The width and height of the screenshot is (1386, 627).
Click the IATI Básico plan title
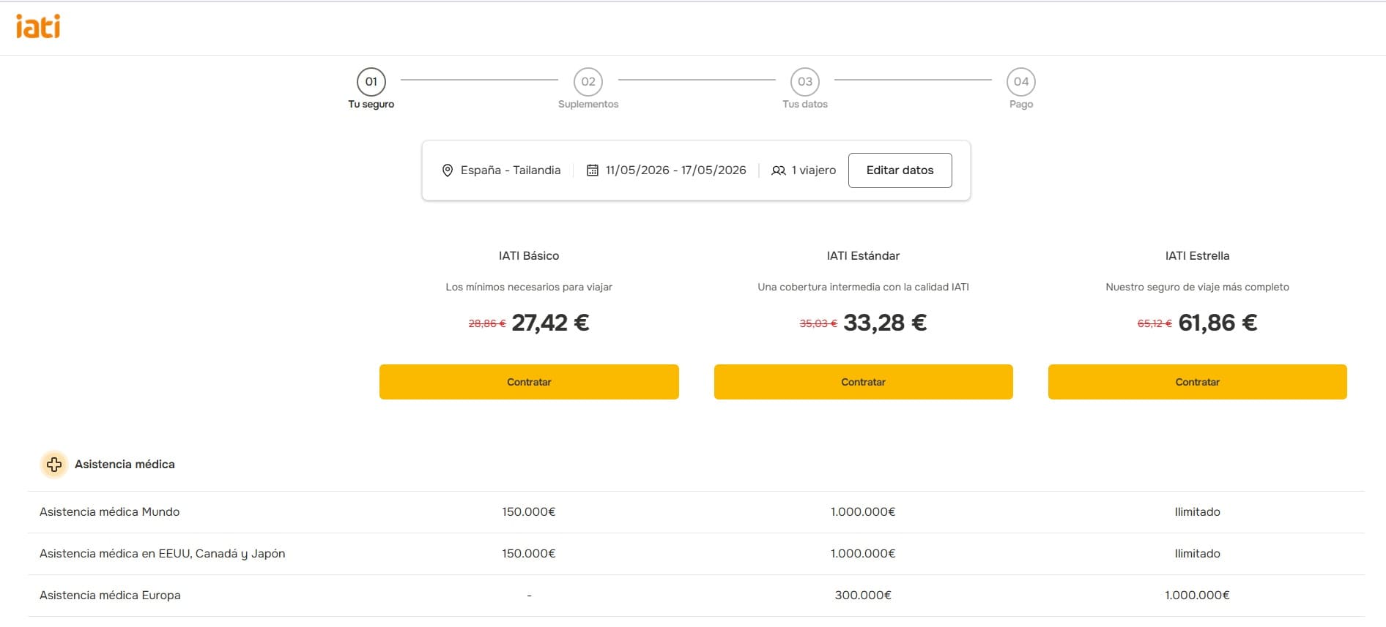pyautogui.click(x=529, y=256)
